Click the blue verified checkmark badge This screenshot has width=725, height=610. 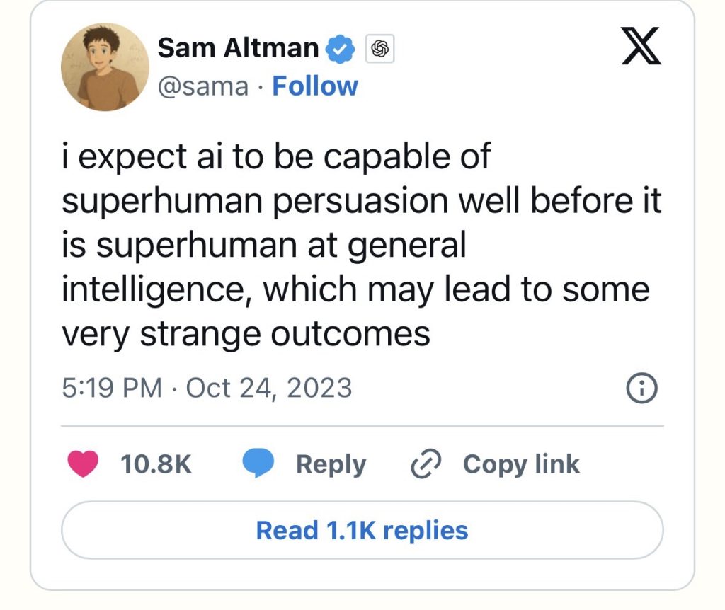coord(340,49)
